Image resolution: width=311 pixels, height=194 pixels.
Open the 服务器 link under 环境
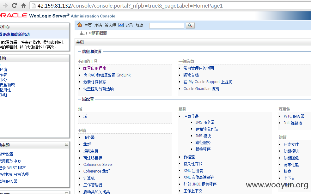pyautogui.click(x=89, y=138)
